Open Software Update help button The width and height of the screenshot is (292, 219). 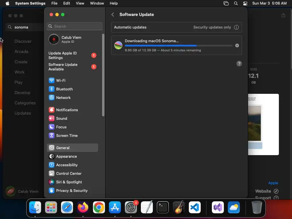pos(239,64)
